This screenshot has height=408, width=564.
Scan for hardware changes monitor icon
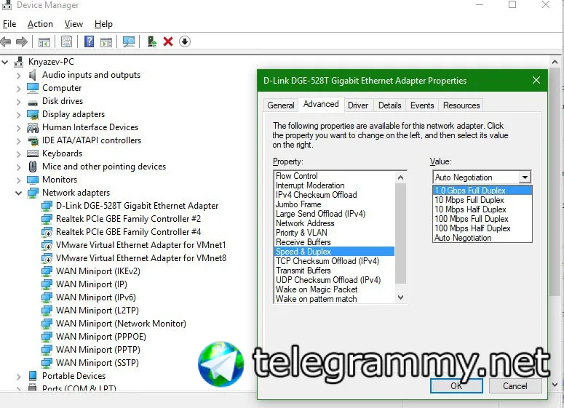(x=129, y=41)
